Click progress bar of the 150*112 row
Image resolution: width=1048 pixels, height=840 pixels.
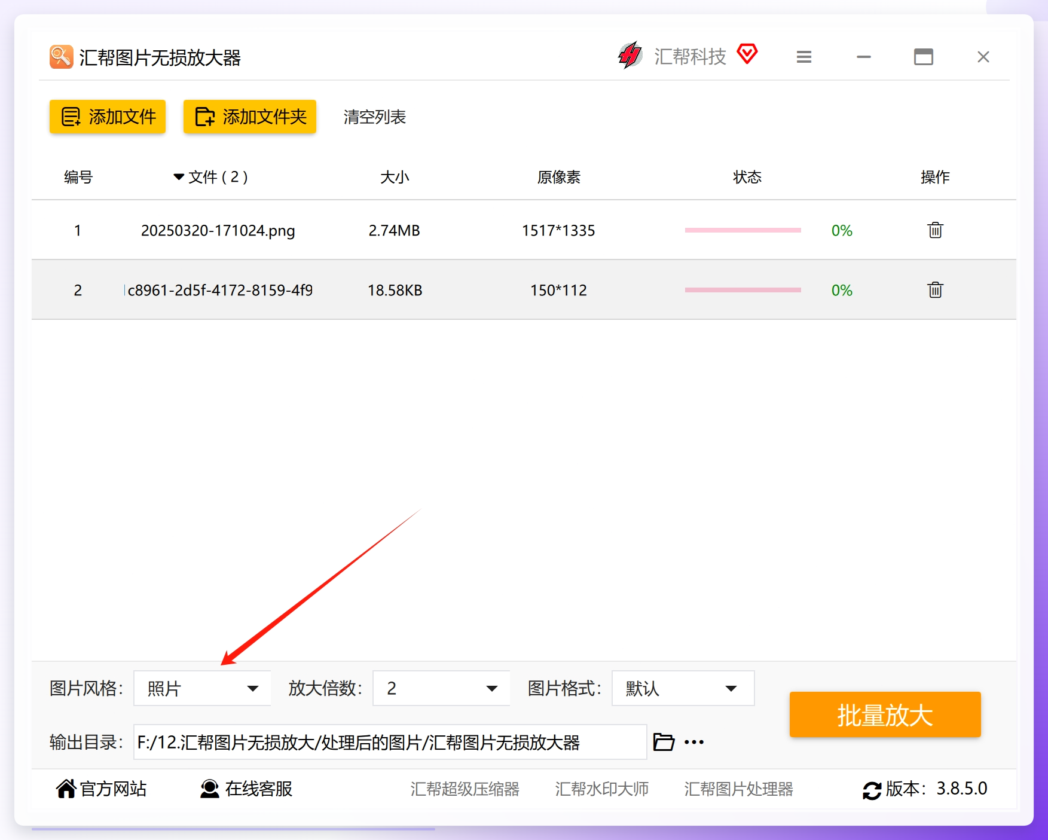[743, 290]
